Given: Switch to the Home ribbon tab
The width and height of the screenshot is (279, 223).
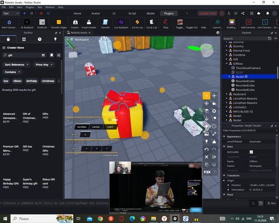Looking at the screenshot, I should pyautogui.click(x=77, y=13).
